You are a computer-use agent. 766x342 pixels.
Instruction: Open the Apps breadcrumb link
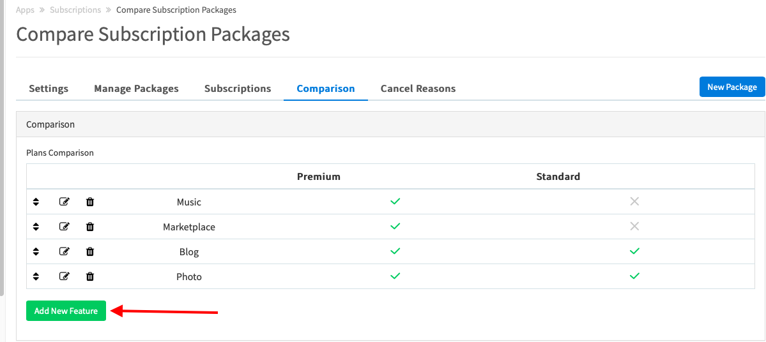tap(25, 10)
